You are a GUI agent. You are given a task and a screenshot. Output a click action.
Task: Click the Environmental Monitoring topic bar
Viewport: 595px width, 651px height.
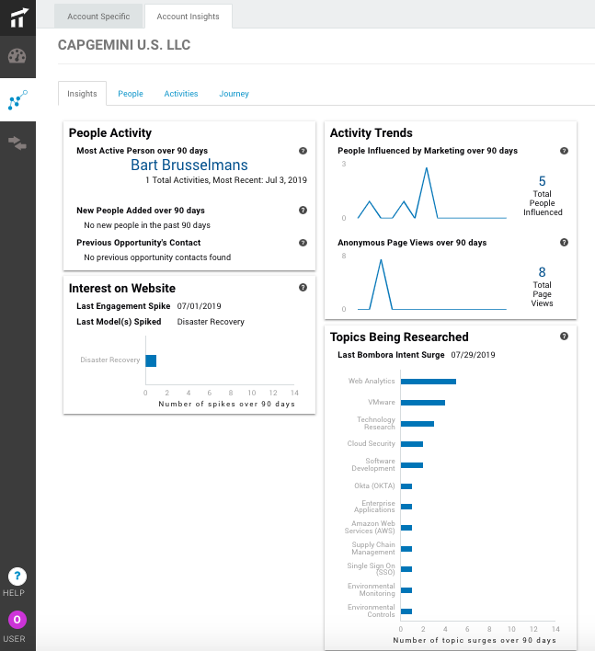click(406, 590)
